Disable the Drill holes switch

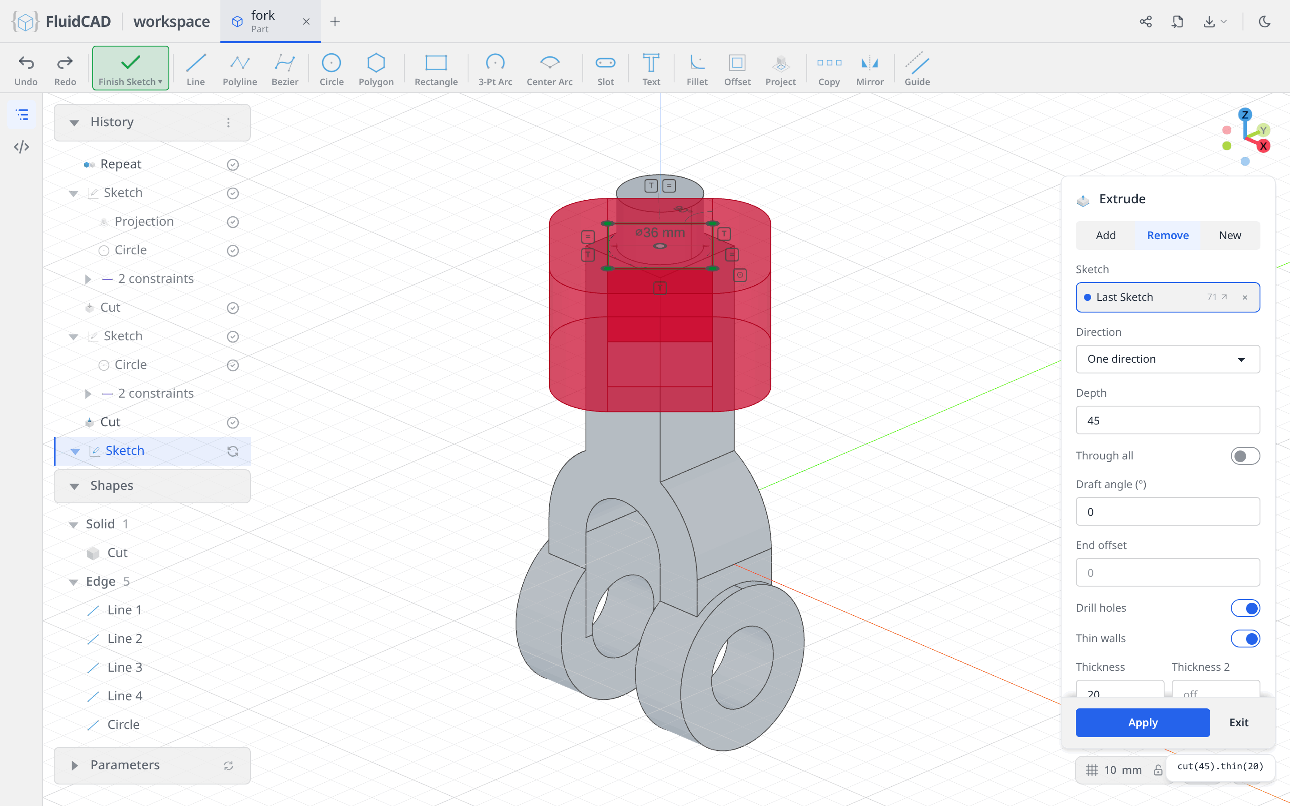tap(1245, 608)
